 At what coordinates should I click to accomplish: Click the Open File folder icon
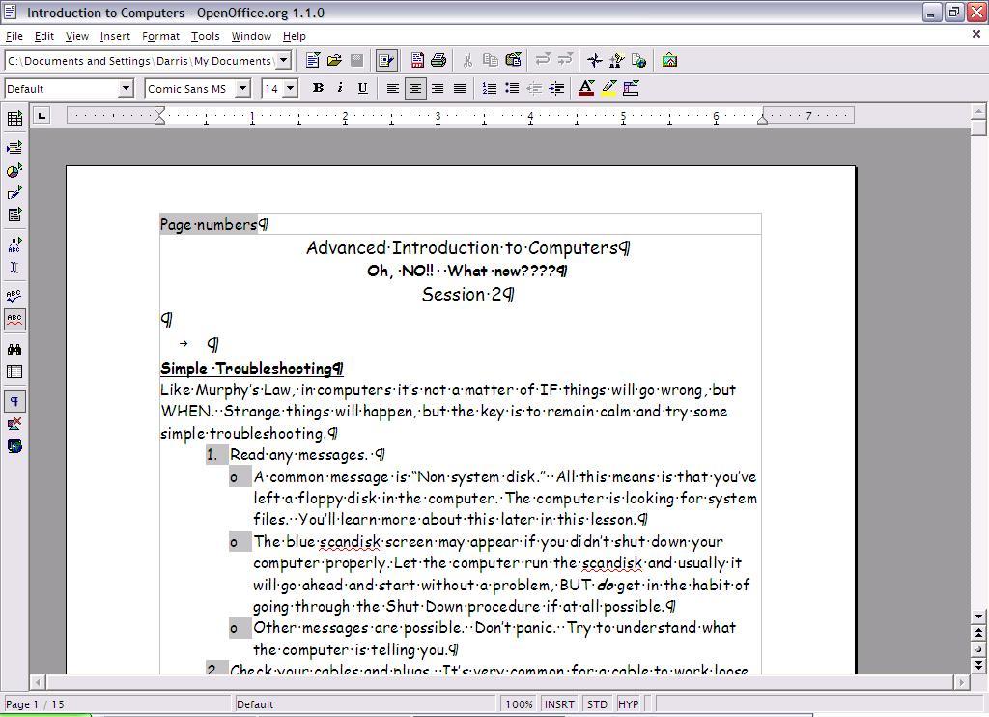(335, 61)
